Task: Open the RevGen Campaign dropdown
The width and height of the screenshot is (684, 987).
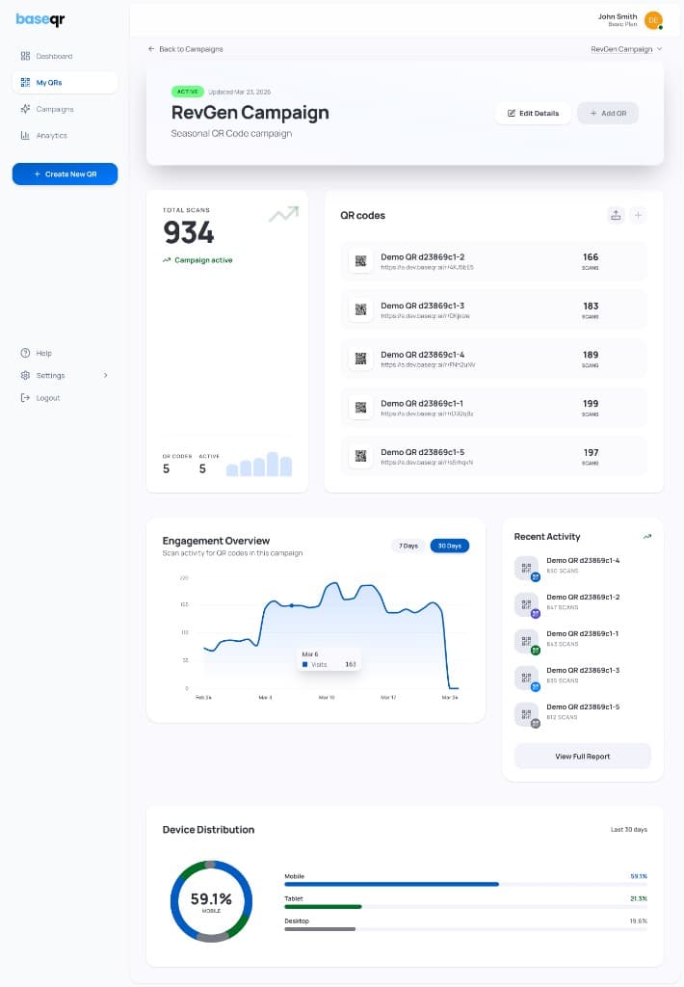Action: (626, 49)
